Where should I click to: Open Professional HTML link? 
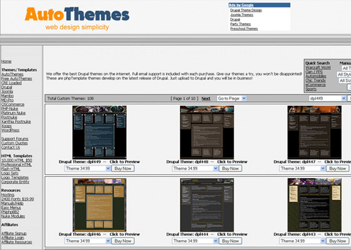click(16, 164)
